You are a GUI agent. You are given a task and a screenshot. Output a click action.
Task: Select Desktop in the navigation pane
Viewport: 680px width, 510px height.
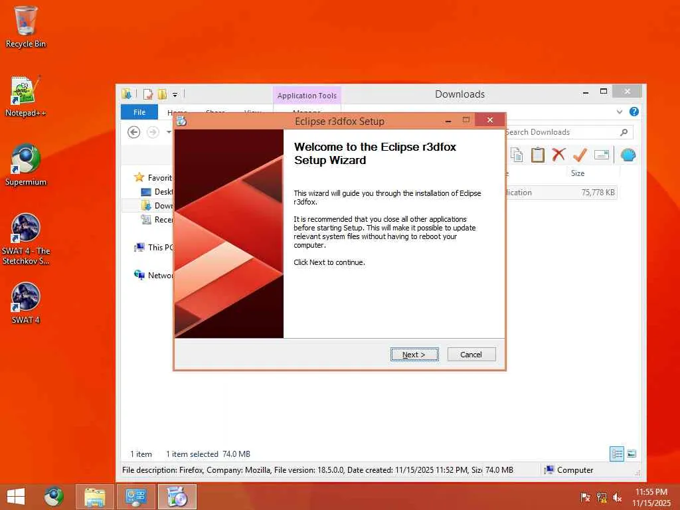click(x=157, y=192)
